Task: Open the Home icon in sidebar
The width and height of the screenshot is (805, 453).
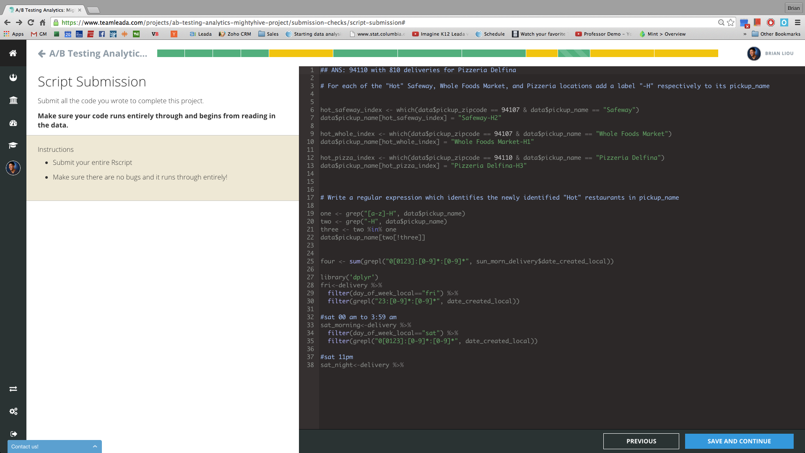Action: (x=13, y=53)
